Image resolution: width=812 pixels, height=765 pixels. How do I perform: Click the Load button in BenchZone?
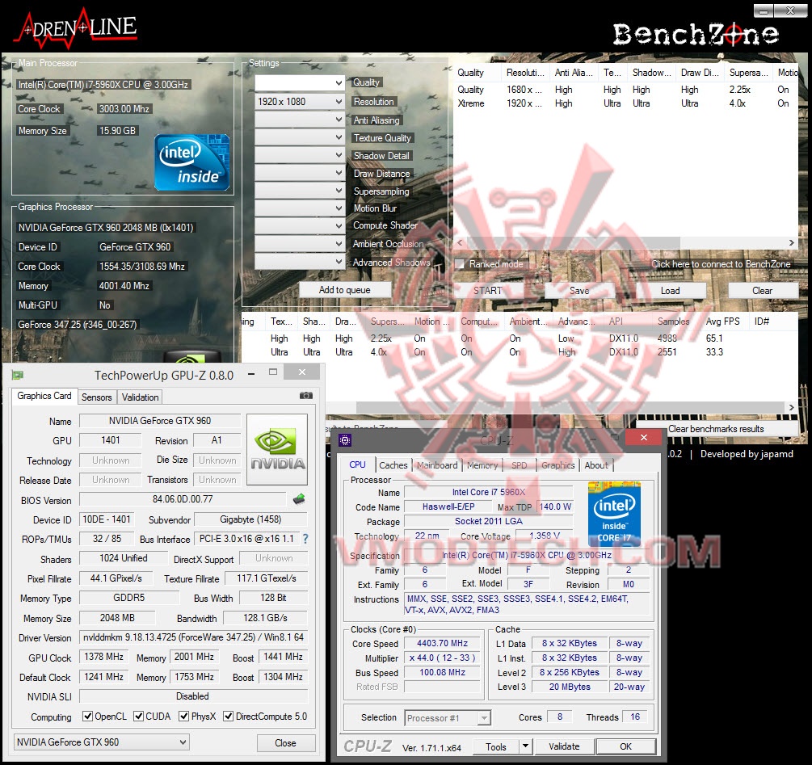click(671, 290)
